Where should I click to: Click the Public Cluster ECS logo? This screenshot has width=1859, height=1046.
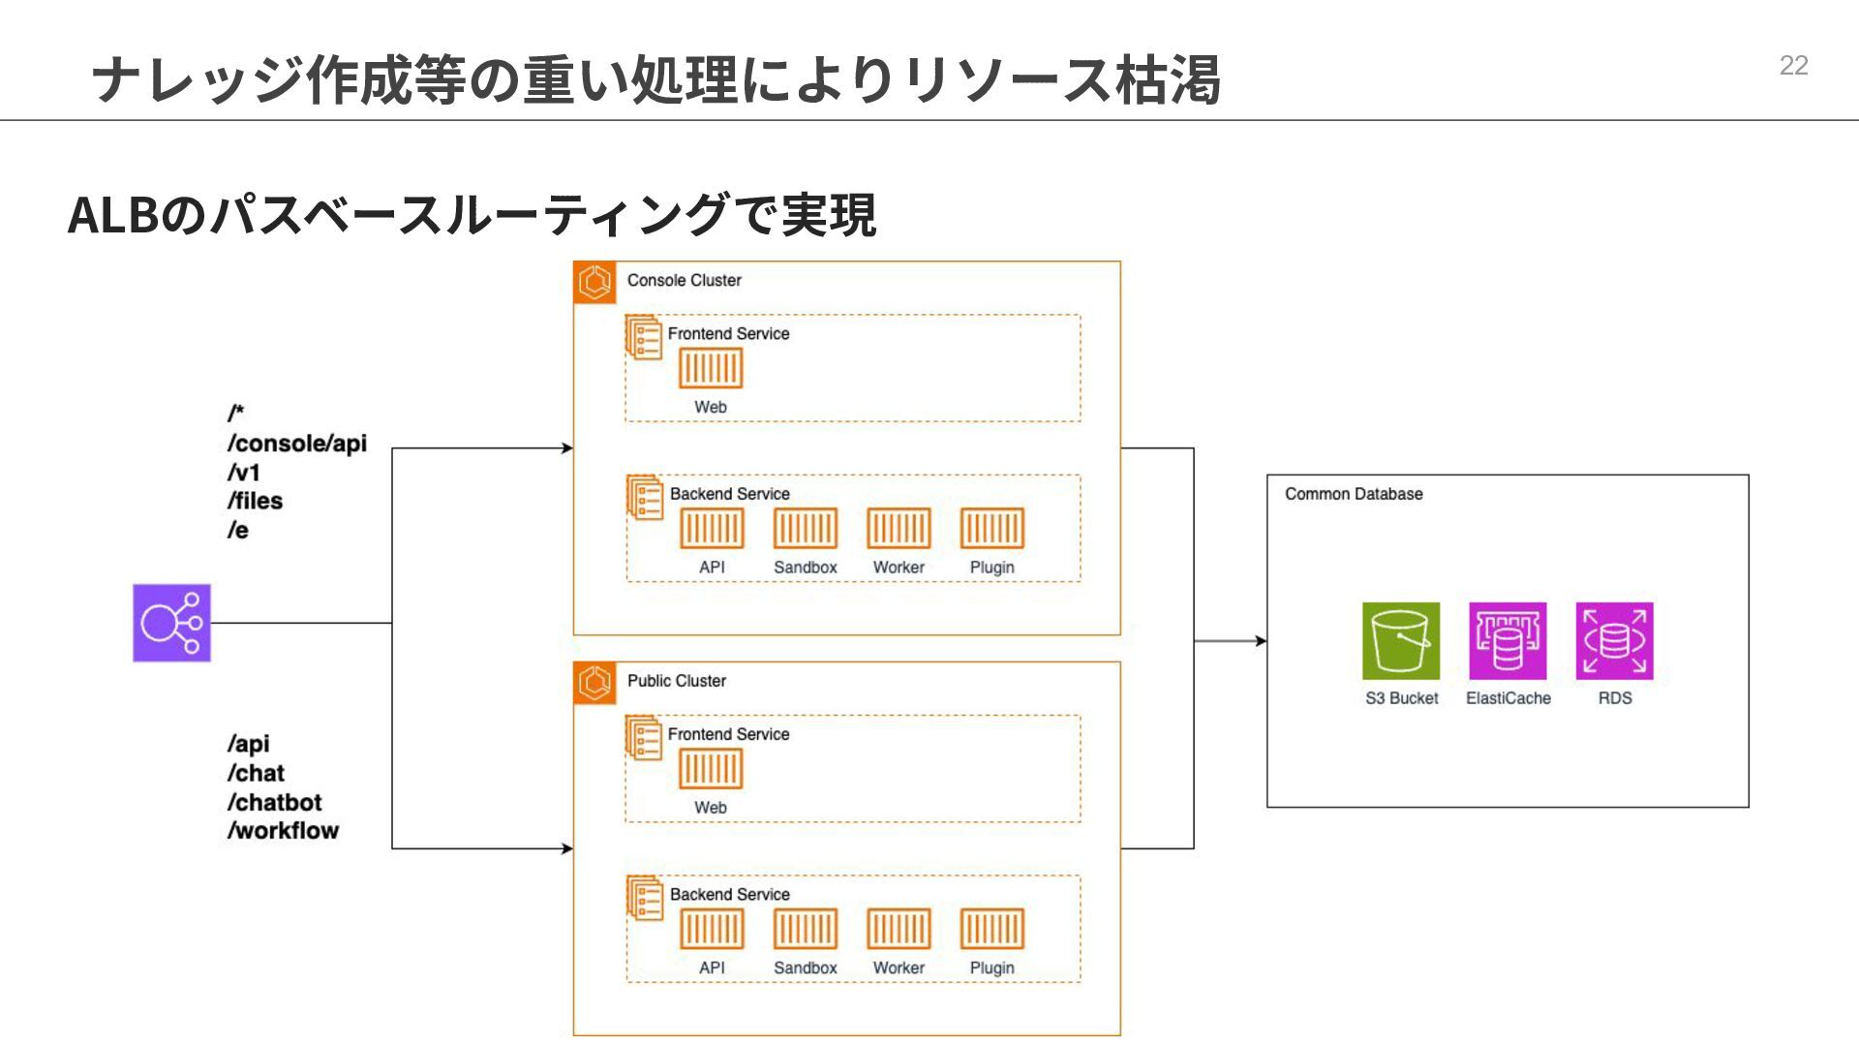tap(594, 683)
